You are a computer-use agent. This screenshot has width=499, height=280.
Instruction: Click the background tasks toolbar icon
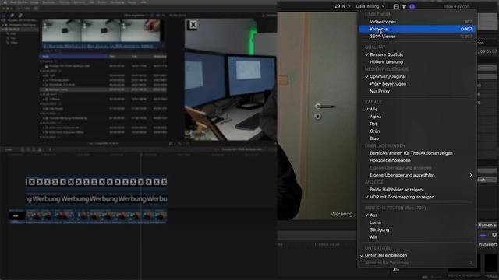36,9
